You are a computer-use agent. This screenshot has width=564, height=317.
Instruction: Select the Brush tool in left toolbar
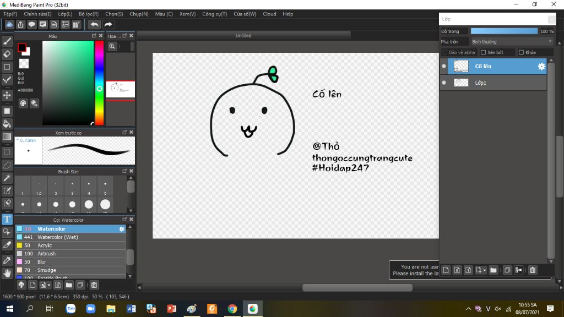[x=7, y=41]
